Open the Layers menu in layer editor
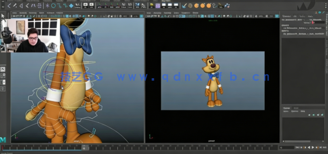The image size is (328, 154). [x=286, y=111]
